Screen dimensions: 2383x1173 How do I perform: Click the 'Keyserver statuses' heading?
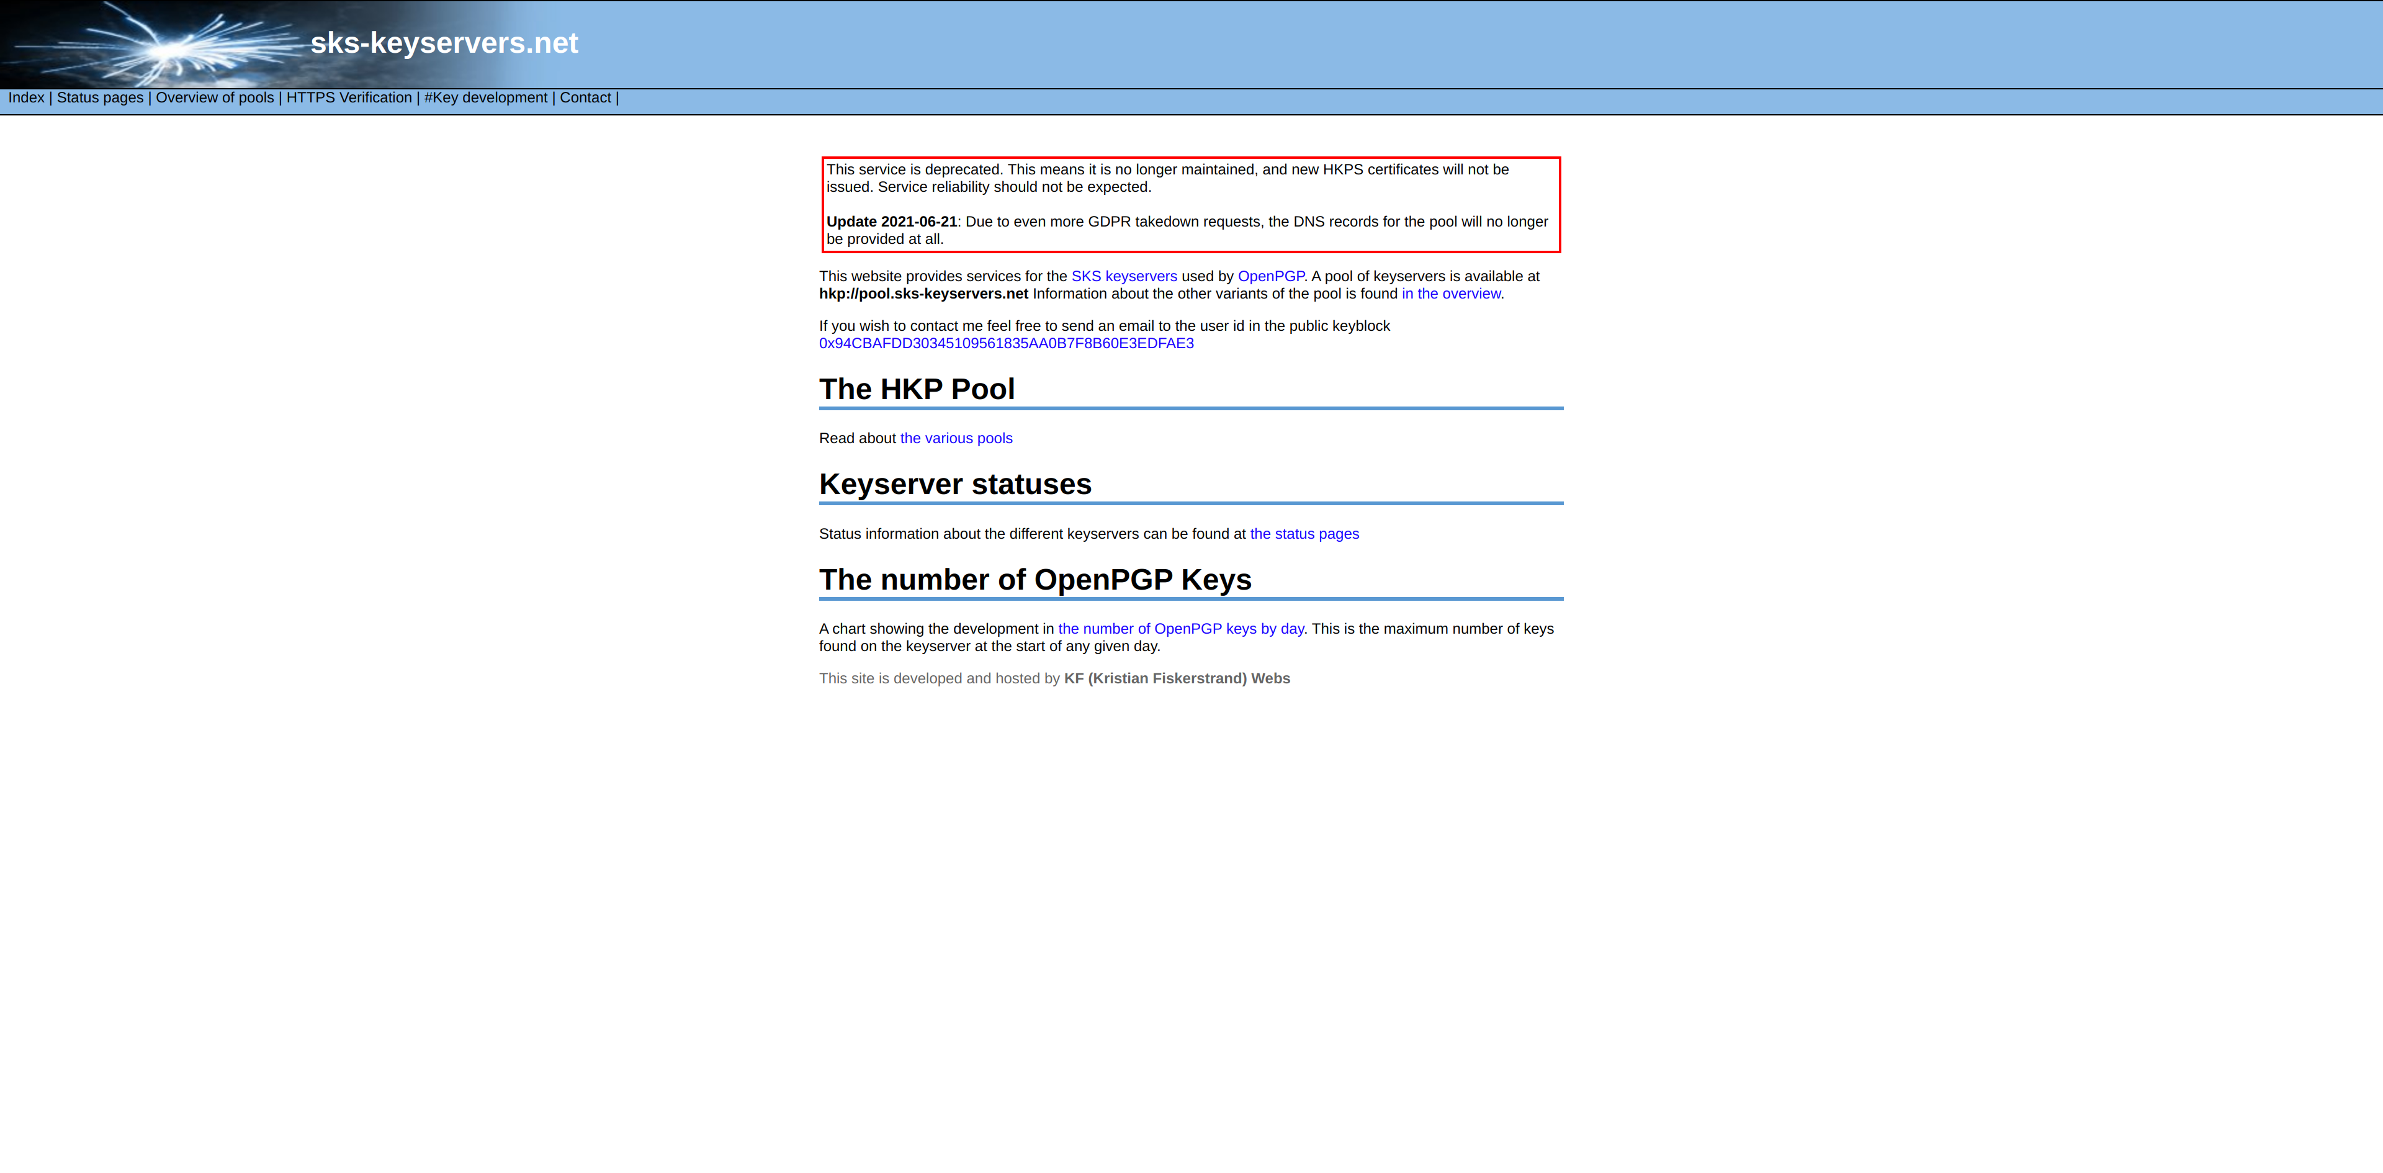(954, 485)
